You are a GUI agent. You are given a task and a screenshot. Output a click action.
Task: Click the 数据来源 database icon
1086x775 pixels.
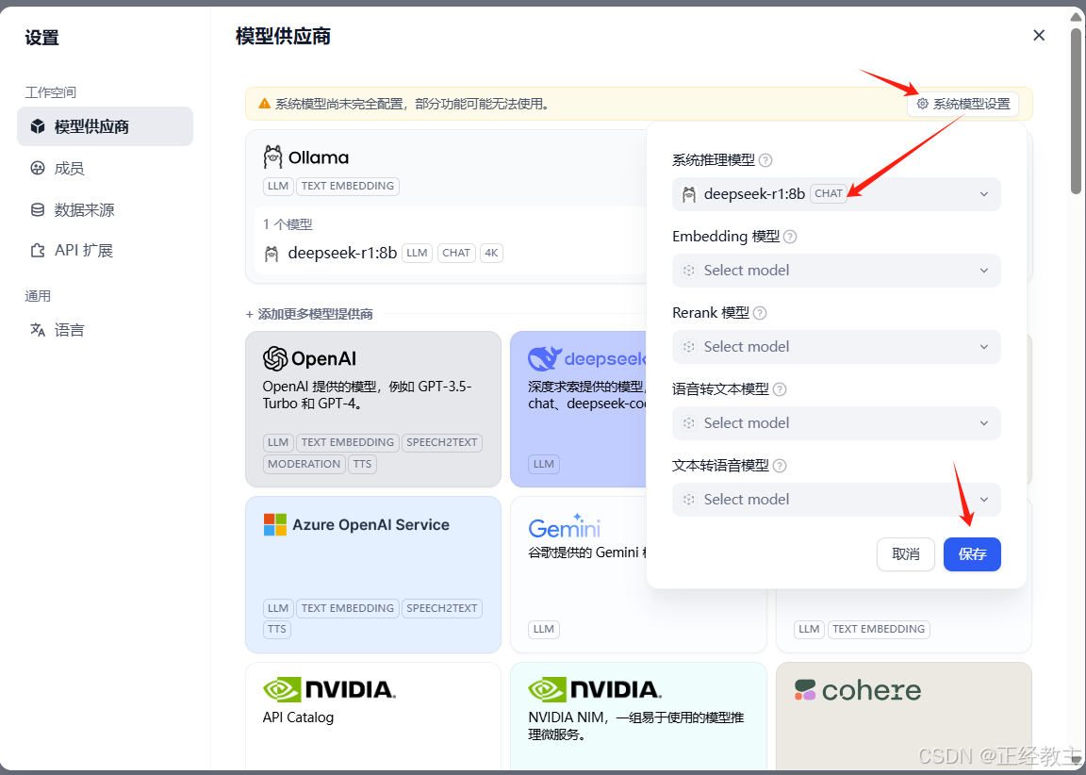(x=38, y=209)
